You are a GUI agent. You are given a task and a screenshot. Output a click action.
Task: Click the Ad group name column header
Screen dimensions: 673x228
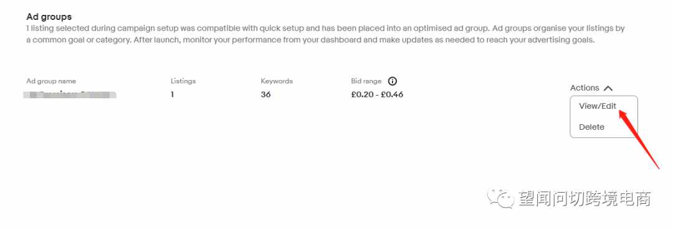(51, 81)
